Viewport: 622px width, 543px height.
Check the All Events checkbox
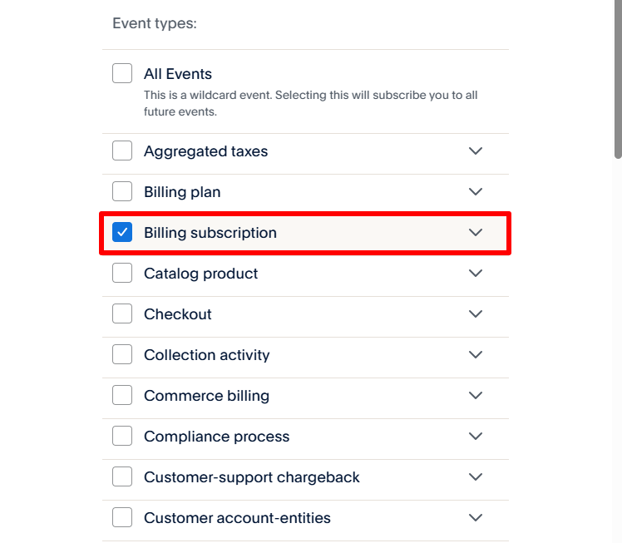pos(122,73)
